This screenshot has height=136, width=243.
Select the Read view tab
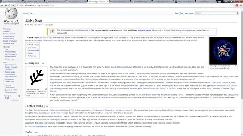177,14
